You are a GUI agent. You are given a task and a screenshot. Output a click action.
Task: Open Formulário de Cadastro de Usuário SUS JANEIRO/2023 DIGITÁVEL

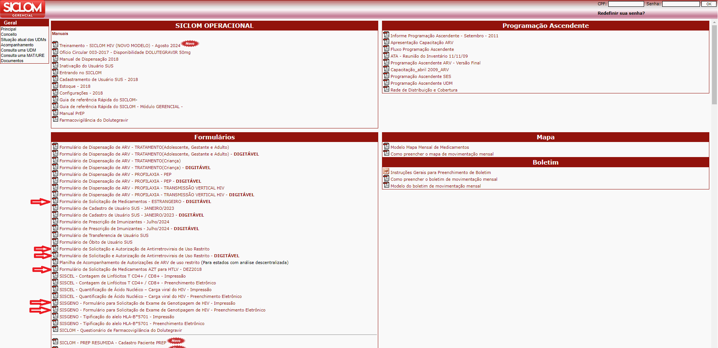pos(132,215)
